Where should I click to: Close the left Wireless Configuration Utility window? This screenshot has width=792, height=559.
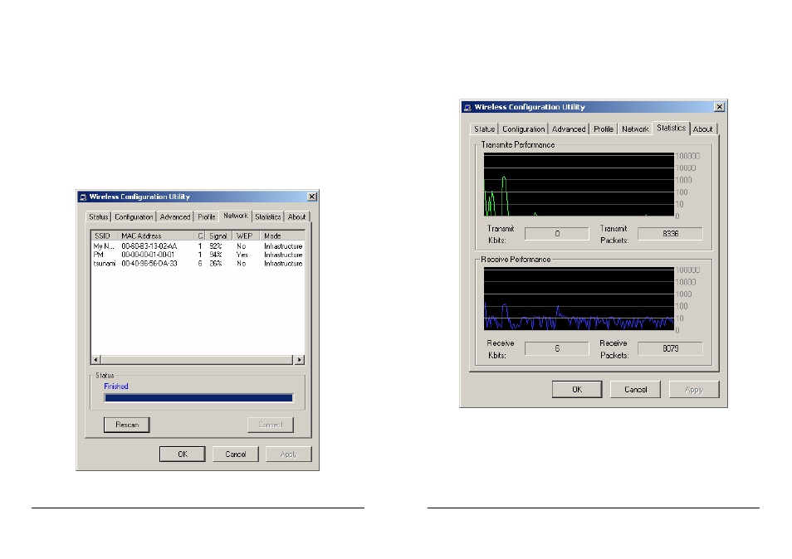click(x=312, y=197)
